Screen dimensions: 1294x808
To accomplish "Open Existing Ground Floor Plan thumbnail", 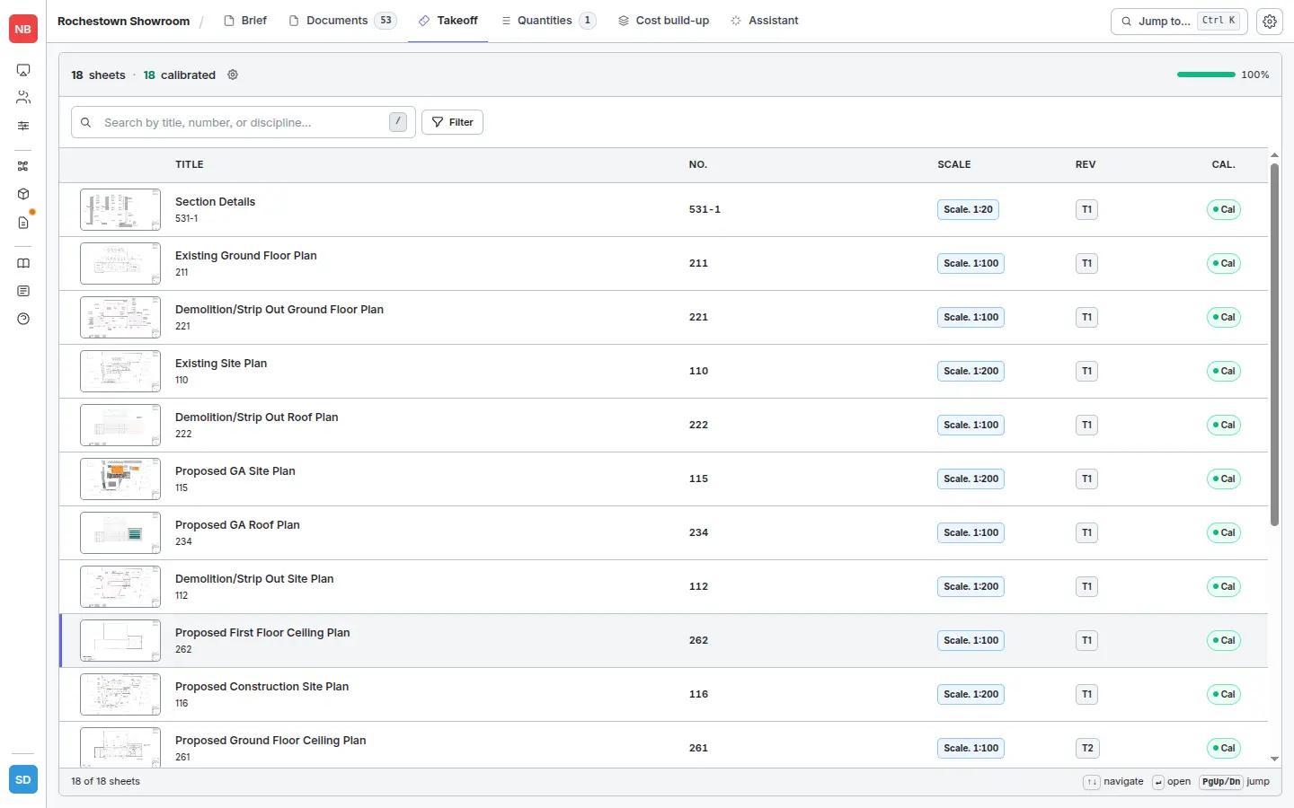I will (120, 263).
